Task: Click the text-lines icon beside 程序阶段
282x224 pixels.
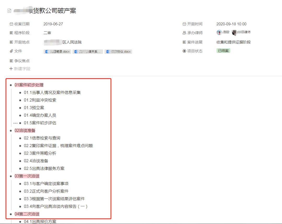Action: (x=11, y=33)
